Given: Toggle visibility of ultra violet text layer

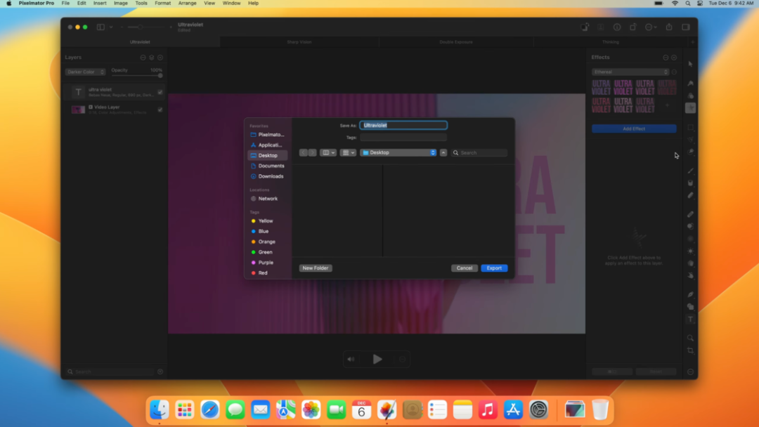Looking at the screenshot, I should click(160, 92).
